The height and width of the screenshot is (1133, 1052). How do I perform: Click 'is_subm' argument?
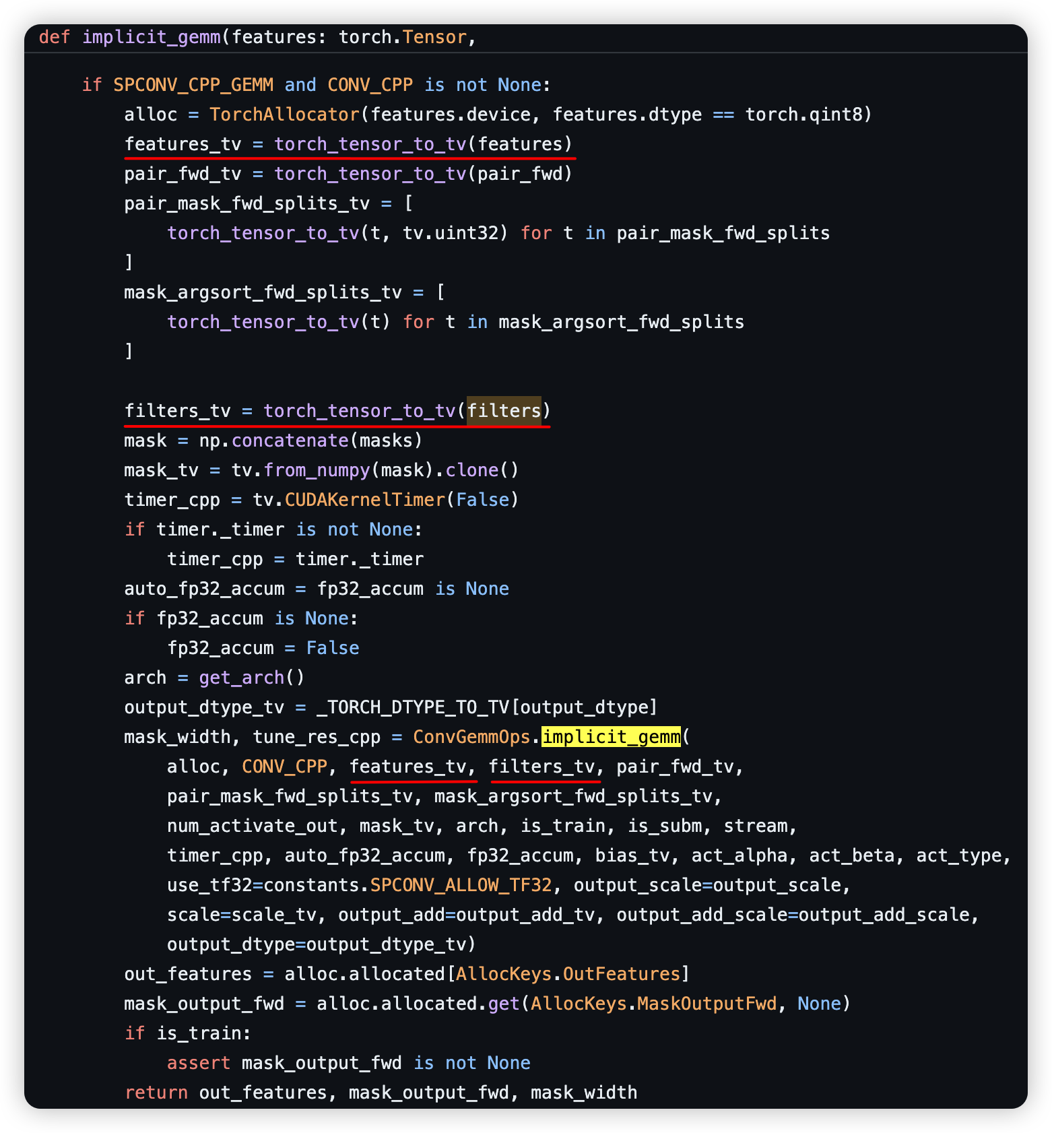[665, 826]
